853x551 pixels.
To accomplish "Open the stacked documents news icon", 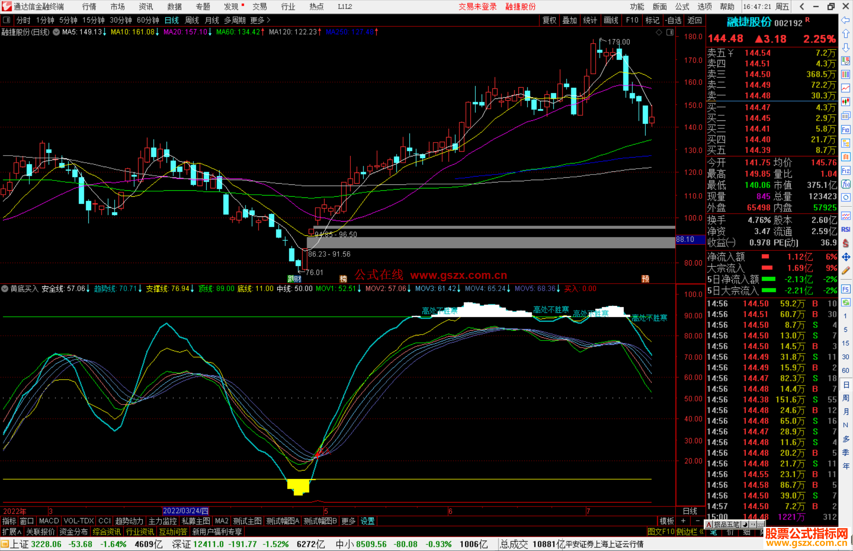I will pos(845,116).
